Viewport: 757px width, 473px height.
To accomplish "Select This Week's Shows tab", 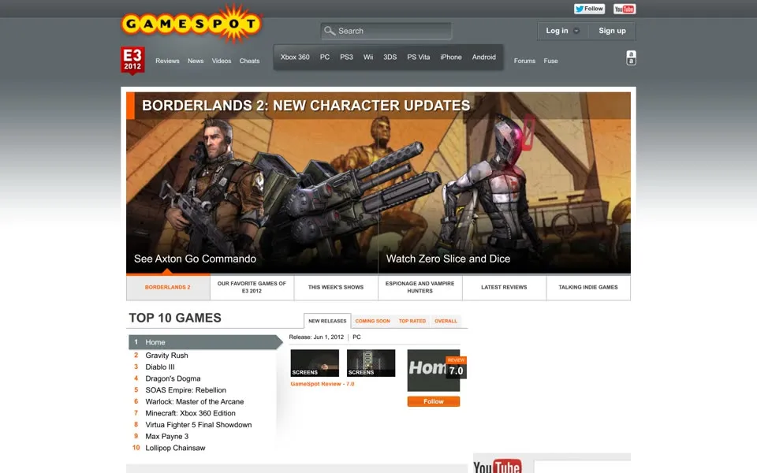I will pyautogui.click(x=336, y=287).
